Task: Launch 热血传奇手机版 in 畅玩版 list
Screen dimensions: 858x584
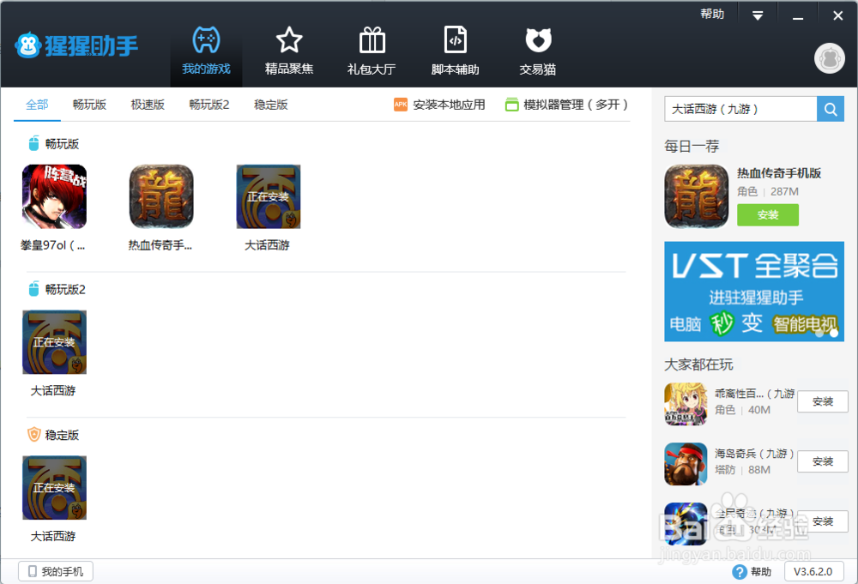Action: 161,196
